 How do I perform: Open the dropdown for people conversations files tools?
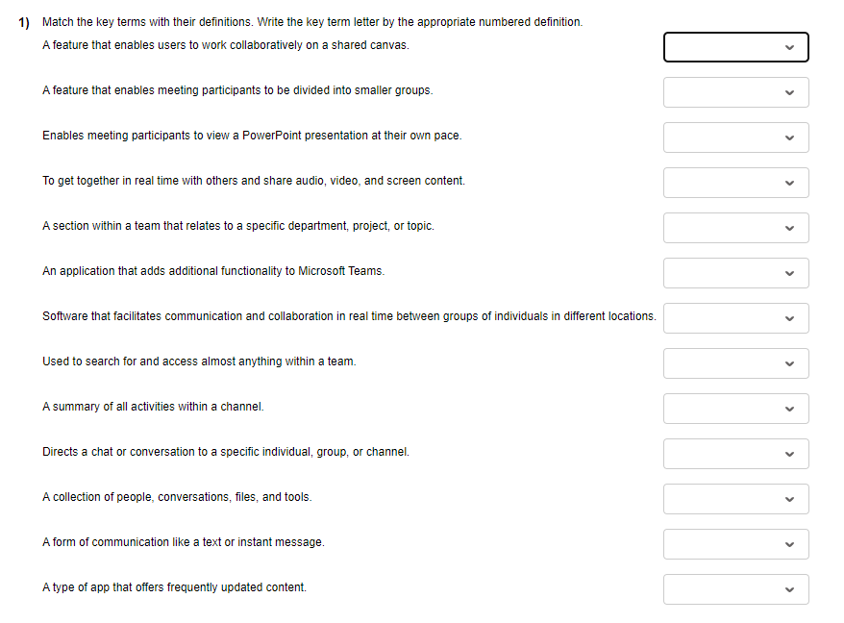[735, 498]
